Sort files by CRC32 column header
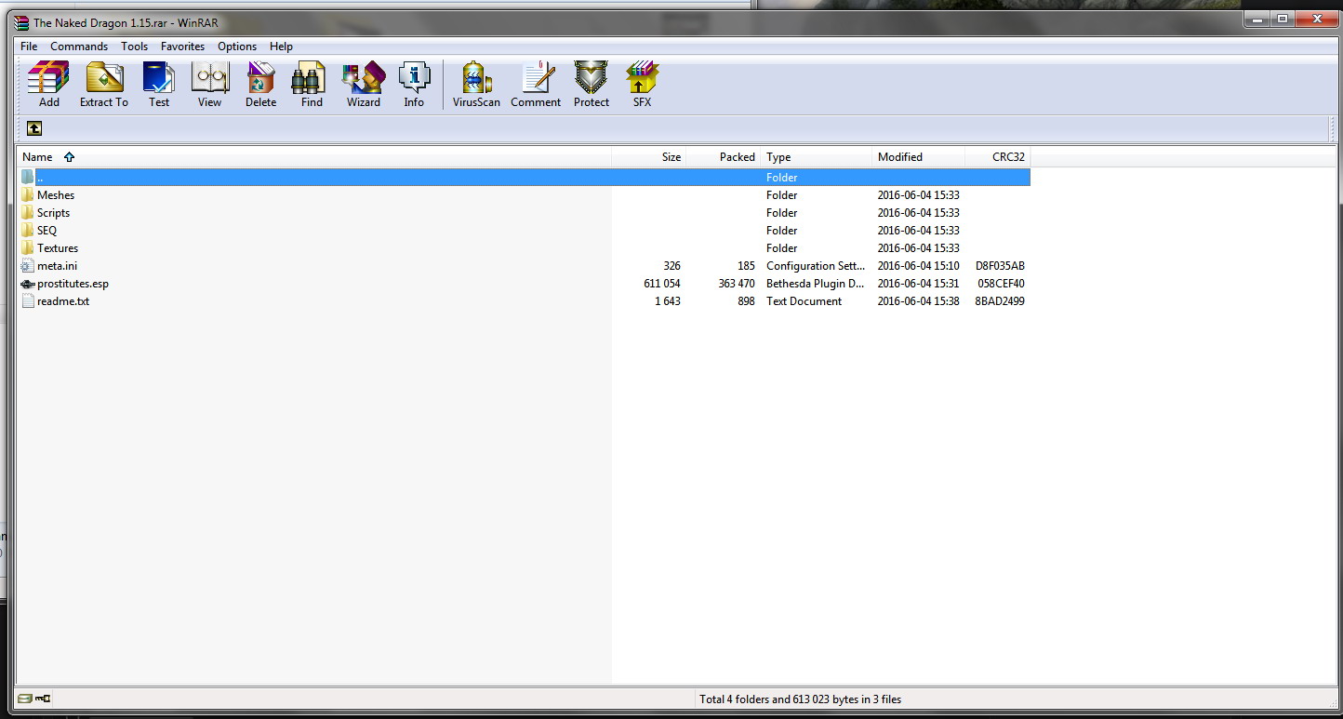1343x719 pixels. [x=998, y=157]
